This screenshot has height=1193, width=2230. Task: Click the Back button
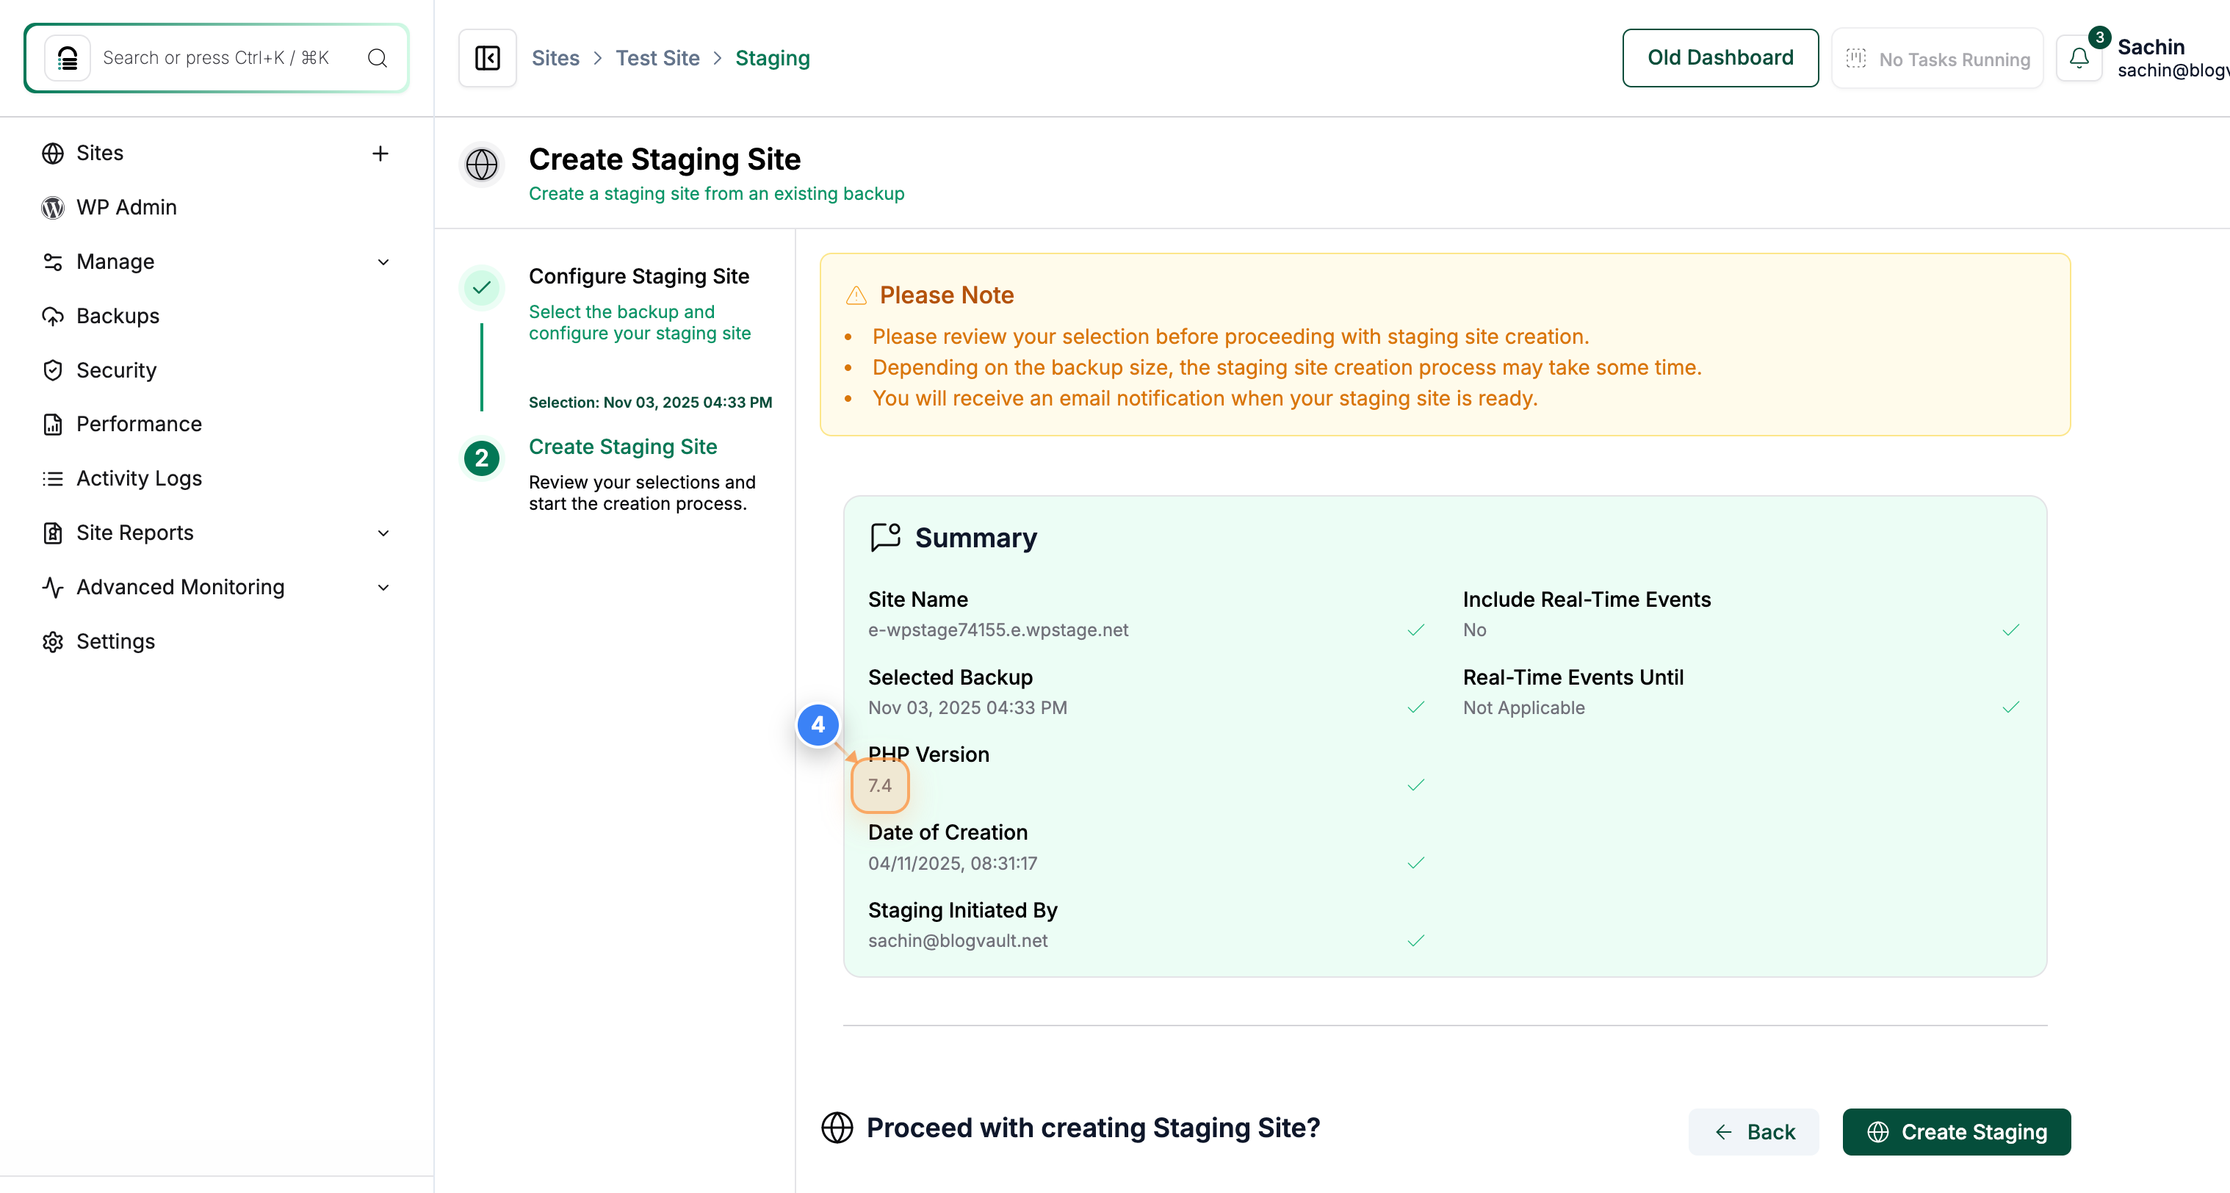point(1754,1131)
